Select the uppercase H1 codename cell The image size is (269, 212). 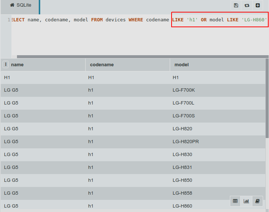[128, 78]
